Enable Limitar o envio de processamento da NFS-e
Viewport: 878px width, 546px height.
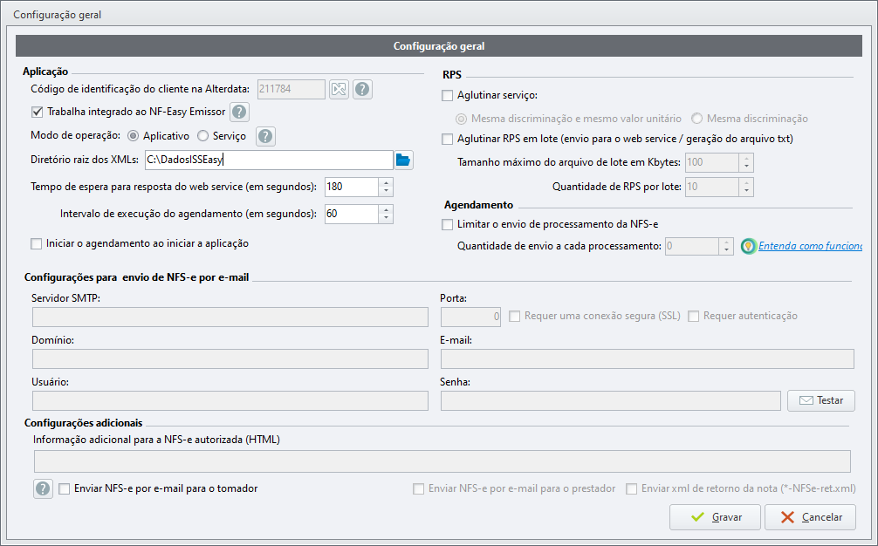coord(447,224)
